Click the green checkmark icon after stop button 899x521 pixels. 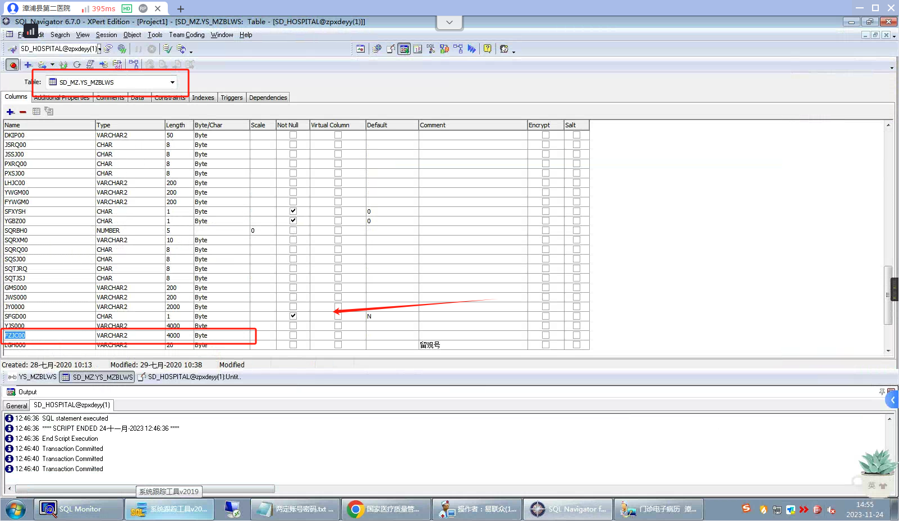pos(168,49)
